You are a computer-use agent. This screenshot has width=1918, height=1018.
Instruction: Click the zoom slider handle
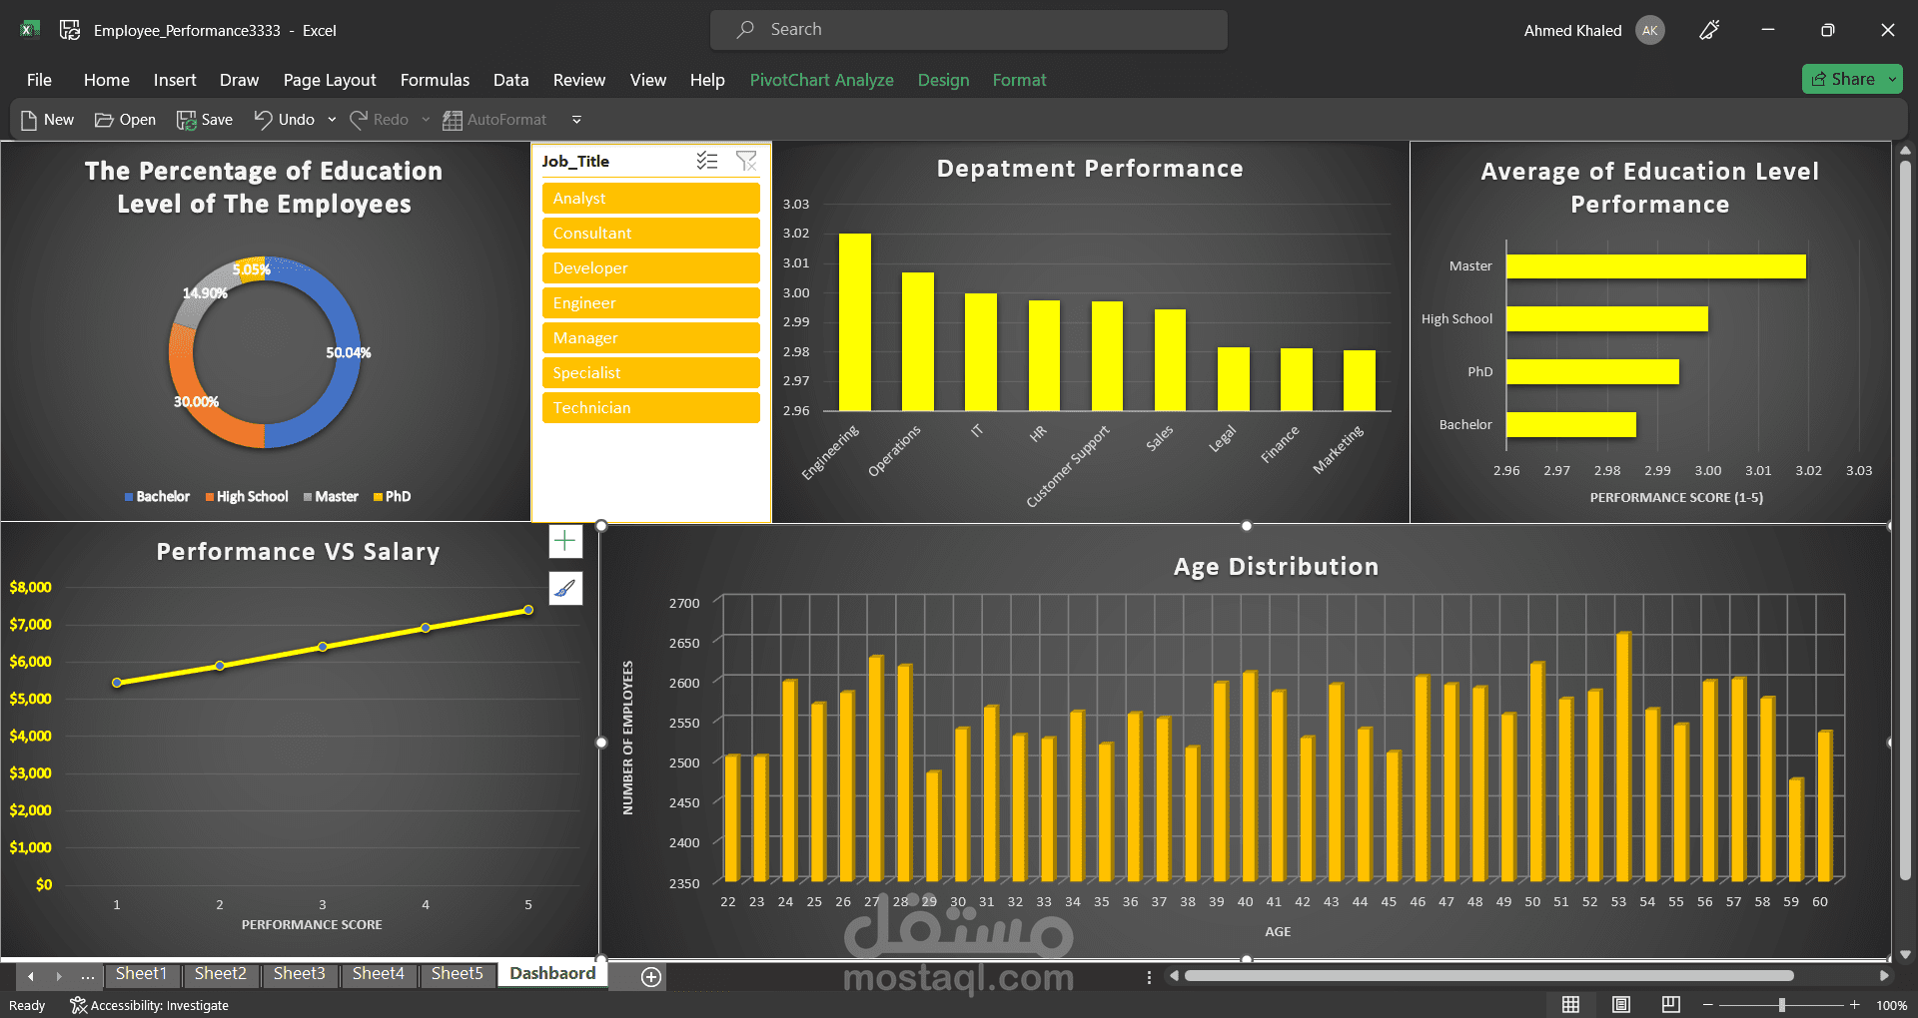click(x=1781, y=1005)
